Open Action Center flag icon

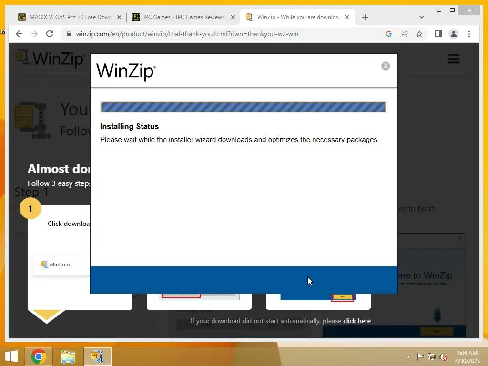click(x=420, y=357)
